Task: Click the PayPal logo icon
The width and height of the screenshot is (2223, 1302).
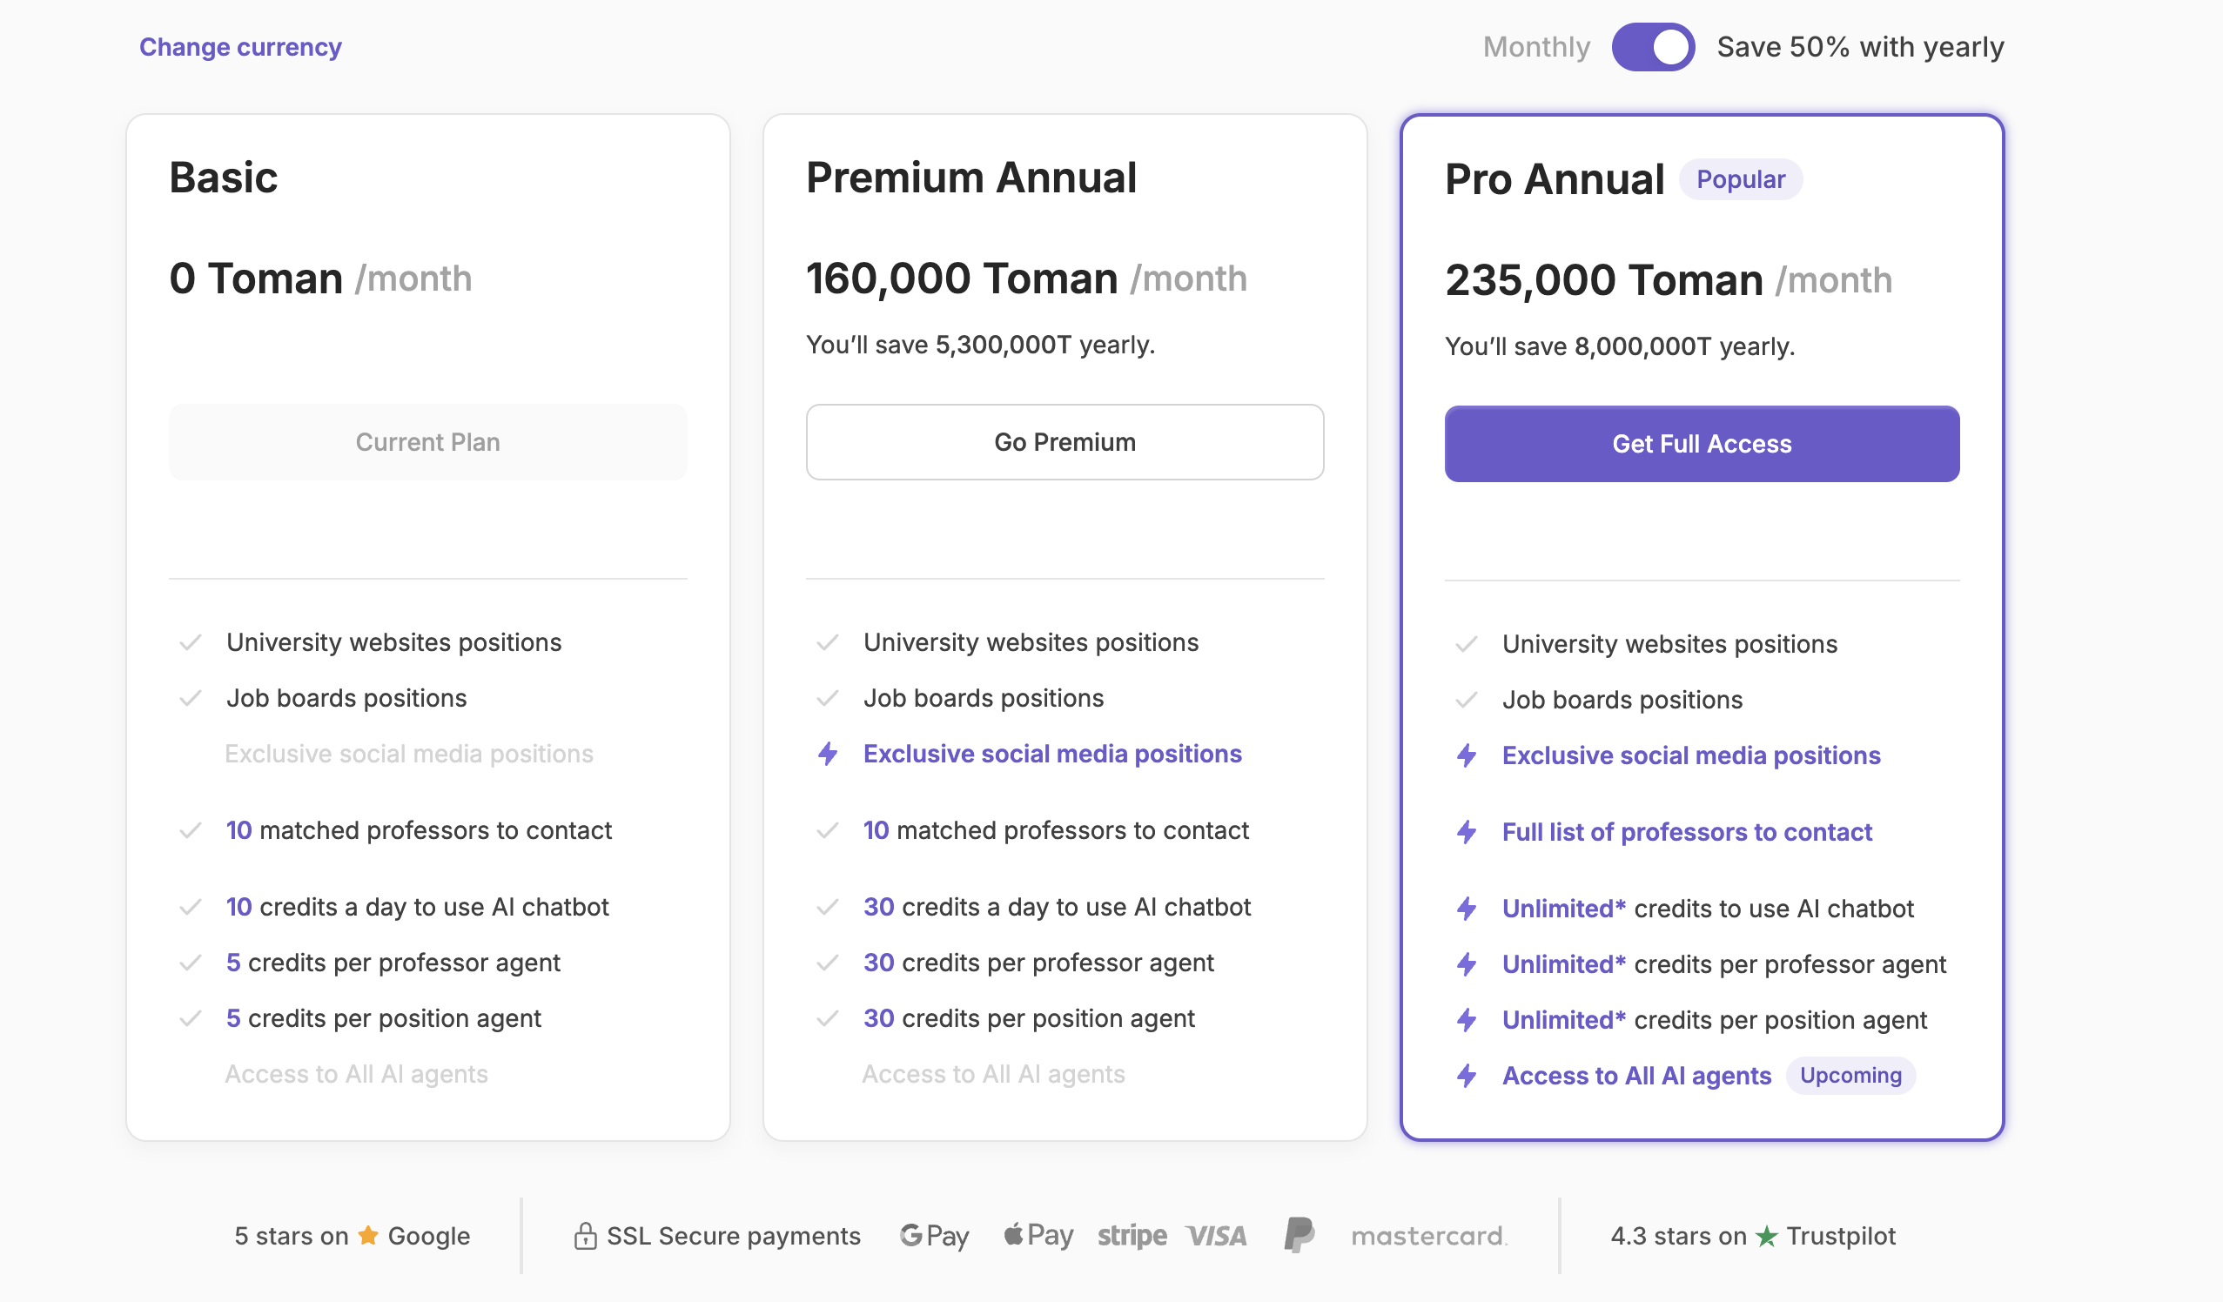Action: pyautogui.click(x=1299, y=1235)
